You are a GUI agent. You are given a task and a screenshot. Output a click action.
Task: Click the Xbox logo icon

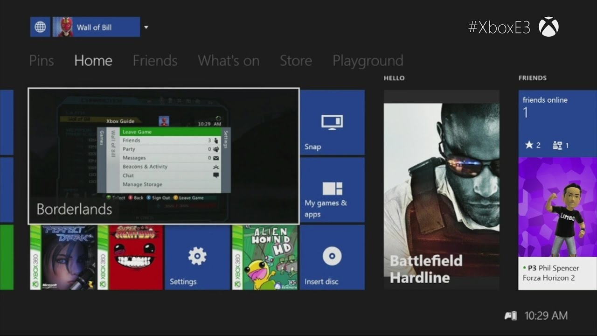pyautogui.click(x=548, y=28)
